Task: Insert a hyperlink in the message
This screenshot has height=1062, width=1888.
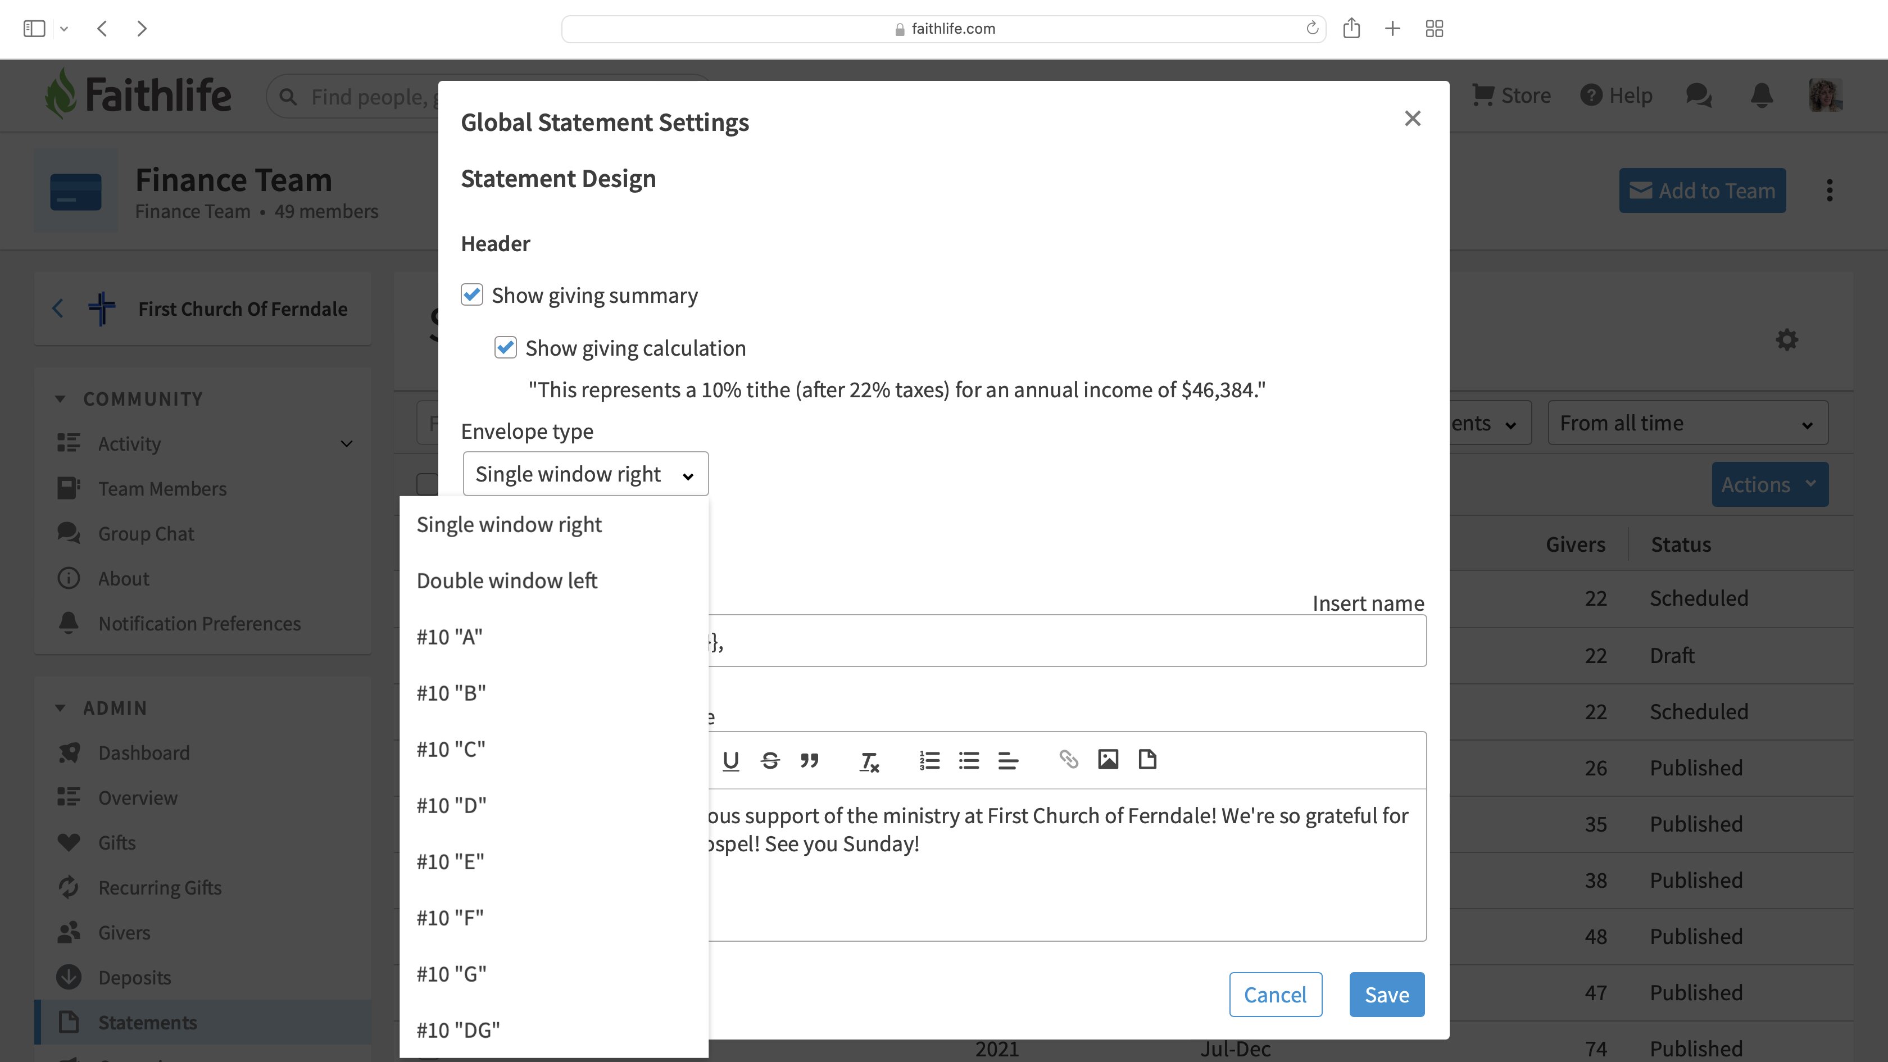Action: pyautogui.click(x=1069, y=760)
